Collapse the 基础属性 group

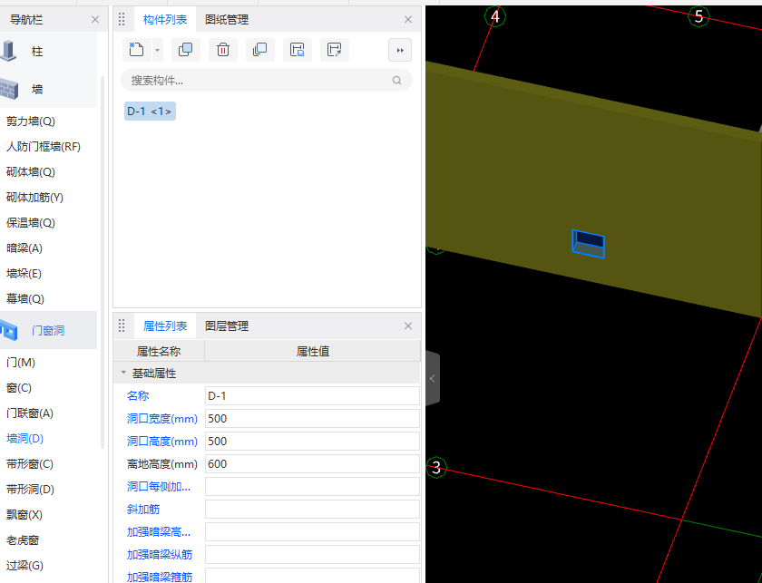[123, 373]
